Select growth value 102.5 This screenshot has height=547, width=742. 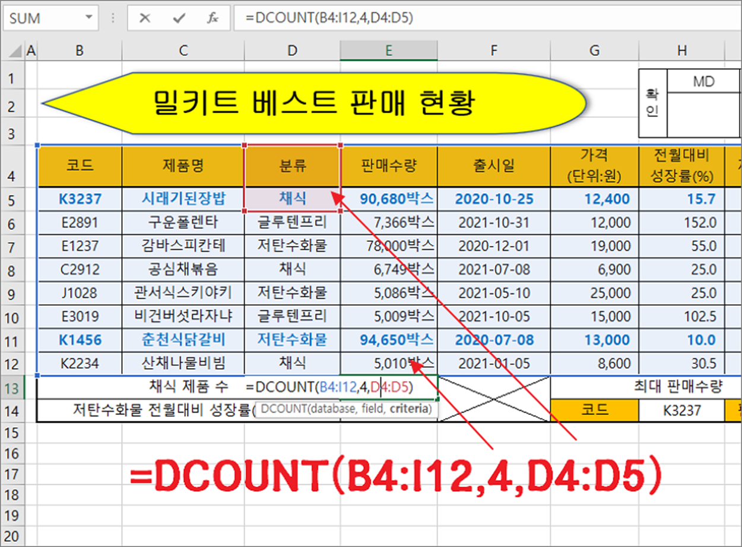tap(681, 316)
